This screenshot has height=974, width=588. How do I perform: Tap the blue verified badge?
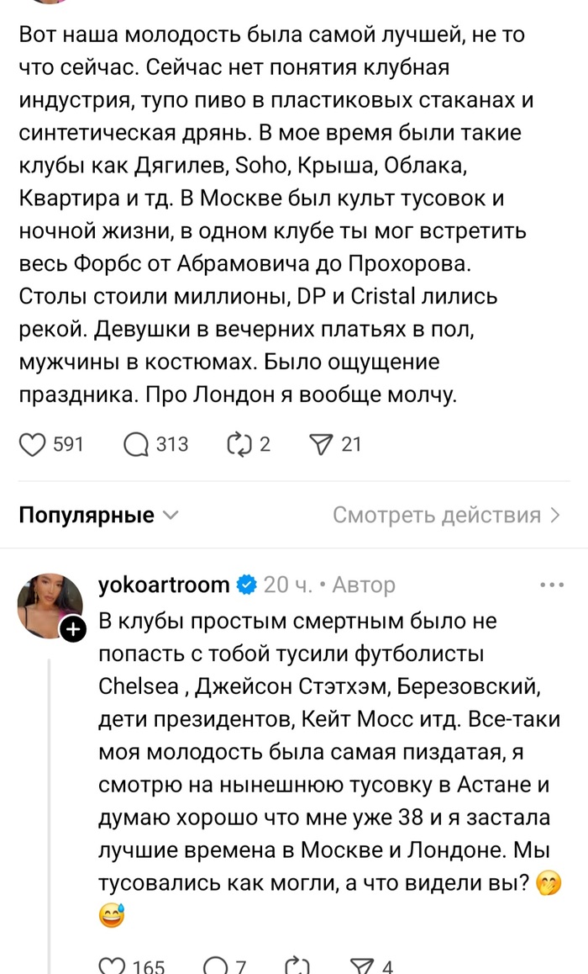click(x=246, y=585)
